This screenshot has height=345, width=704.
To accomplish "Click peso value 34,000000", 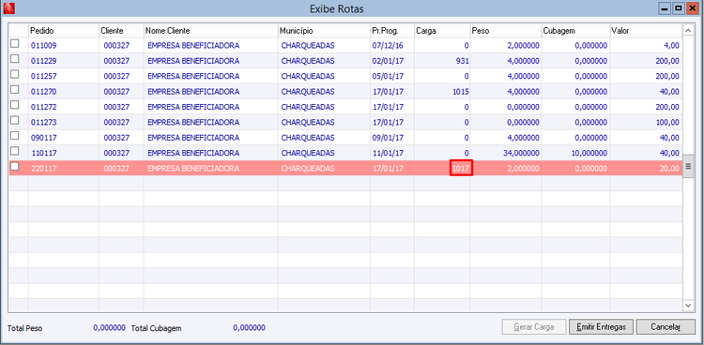I will [x=520, y=153].
